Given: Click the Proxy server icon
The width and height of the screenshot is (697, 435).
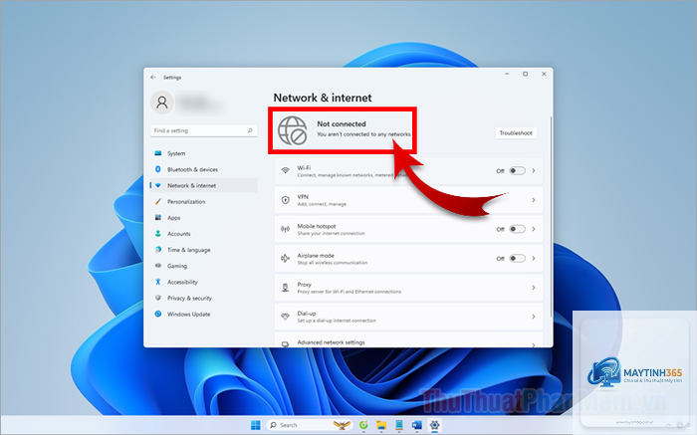Looking at the screenshot, I should pyautogui.click(x=286, y=288).
